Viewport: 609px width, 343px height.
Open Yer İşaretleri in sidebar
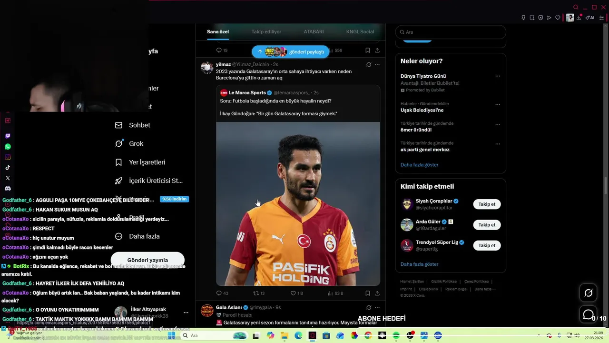[140, 162]
